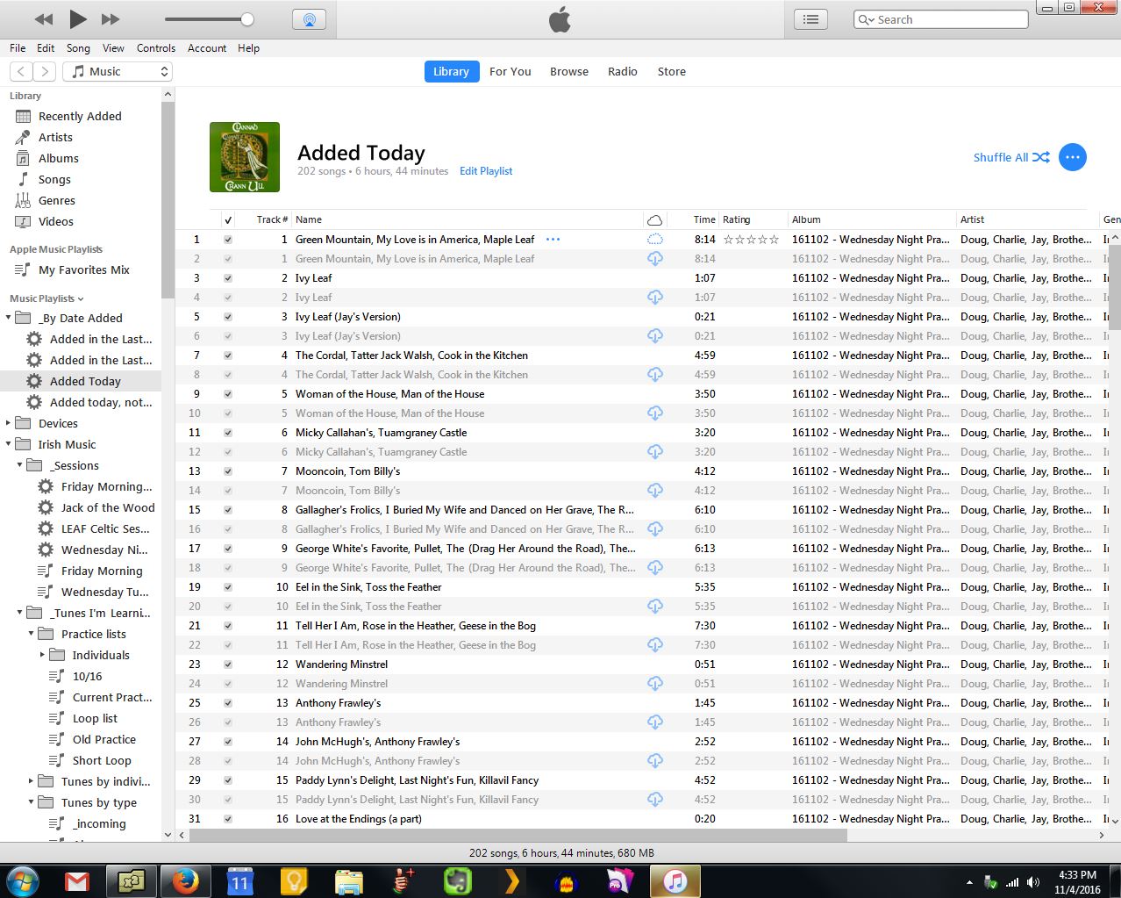The image size is (1121, 898).
Task: Open Artists in the Library sidebar
Action: pyautogui.click(x=55, y=137)
